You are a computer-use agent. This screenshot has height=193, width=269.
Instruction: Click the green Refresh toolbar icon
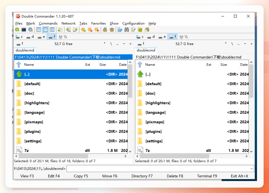click(17, 30)
